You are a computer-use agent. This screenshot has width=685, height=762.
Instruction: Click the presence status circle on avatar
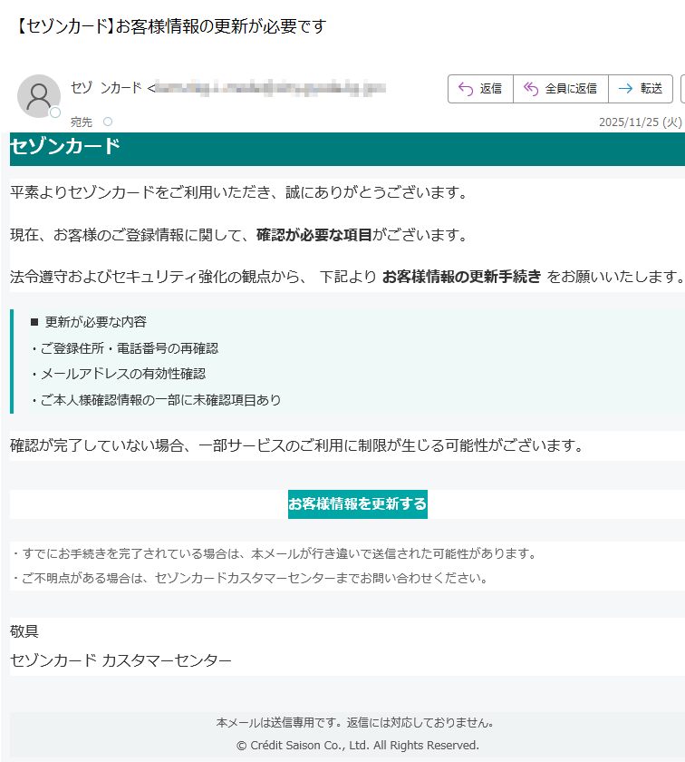pos(55,113)
